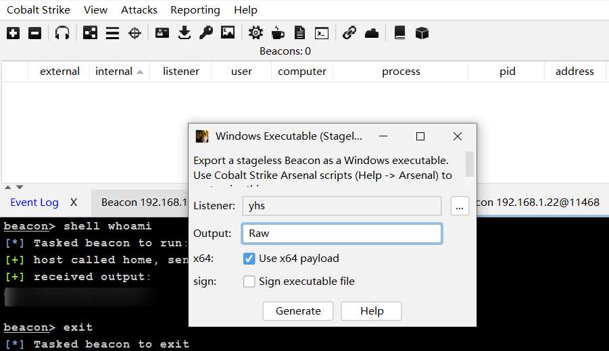
Task: Click the 'shell whoami' command line text
Action: pos(107,226)
